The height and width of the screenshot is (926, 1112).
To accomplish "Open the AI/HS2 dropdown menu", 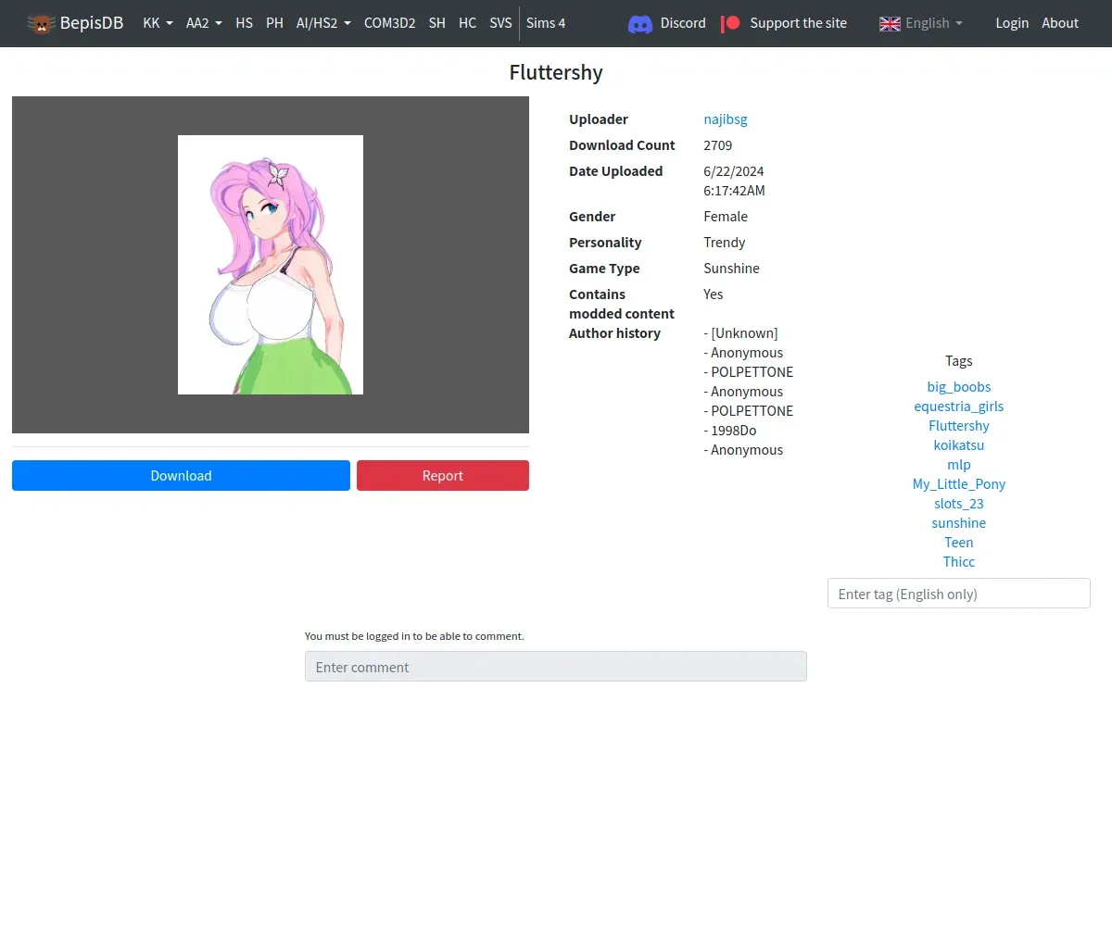I will (x=323, y=23).
